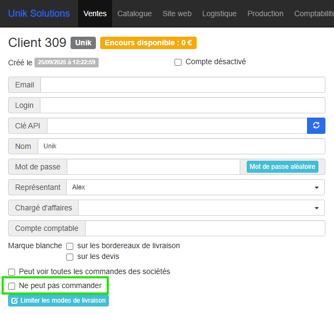This screenshot has width=334, height=314.
Task: Generate a random password with Mot de passe aléatoire
Action: [282, 167]
